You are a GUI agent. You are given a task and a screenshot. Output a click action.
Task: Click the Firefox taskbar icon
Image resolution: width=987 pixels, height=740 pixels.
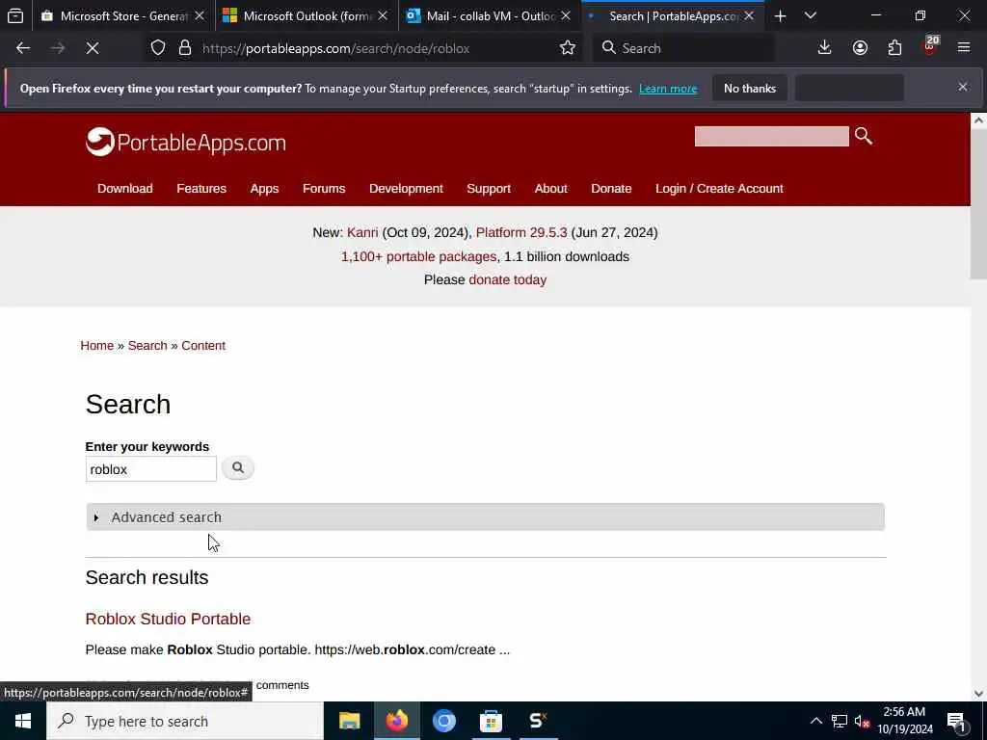point(397,721)
